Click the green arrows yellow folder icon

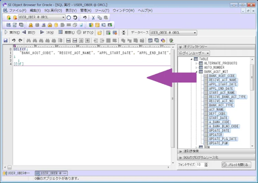[91, 25]
